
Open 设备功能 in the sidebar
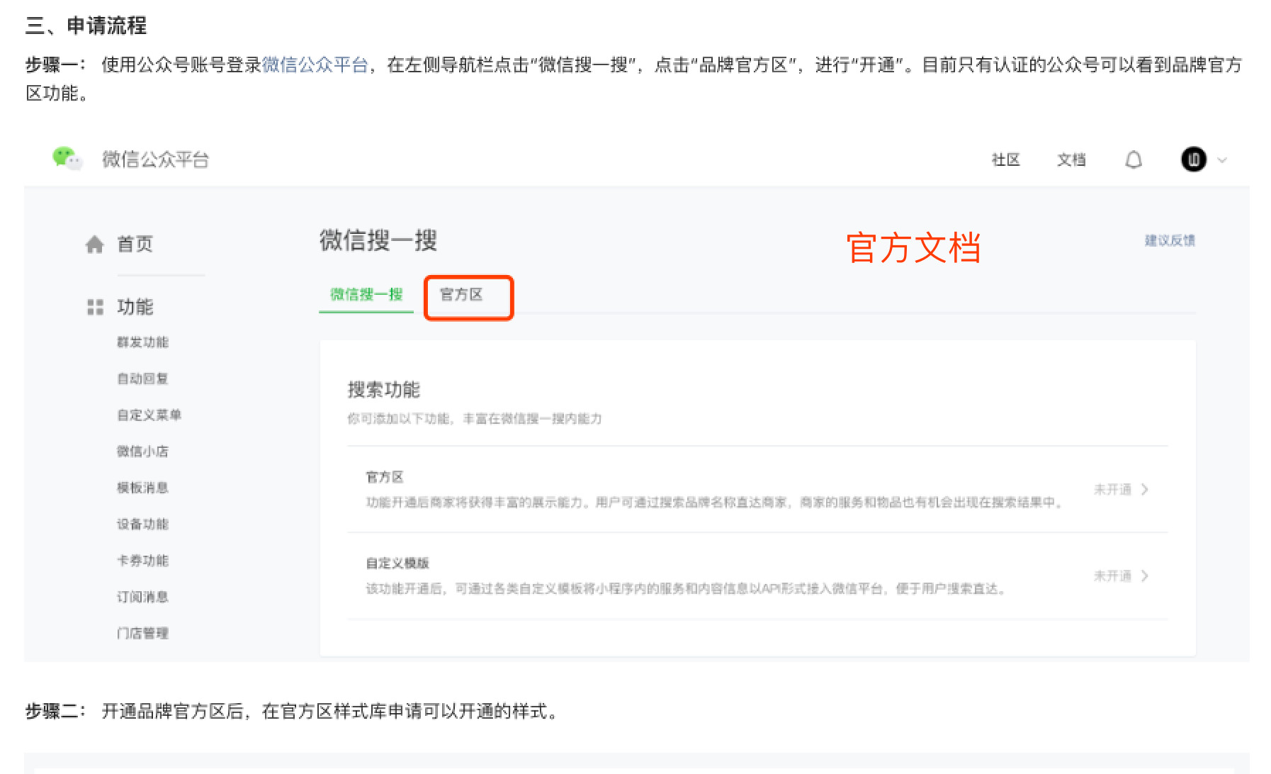142,524
